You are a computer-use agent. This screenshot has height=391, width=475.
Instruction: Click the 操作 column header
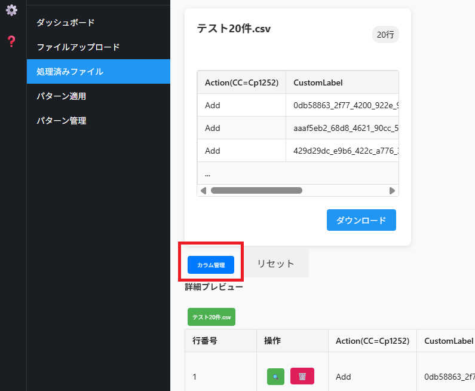(x=272, y=341)
